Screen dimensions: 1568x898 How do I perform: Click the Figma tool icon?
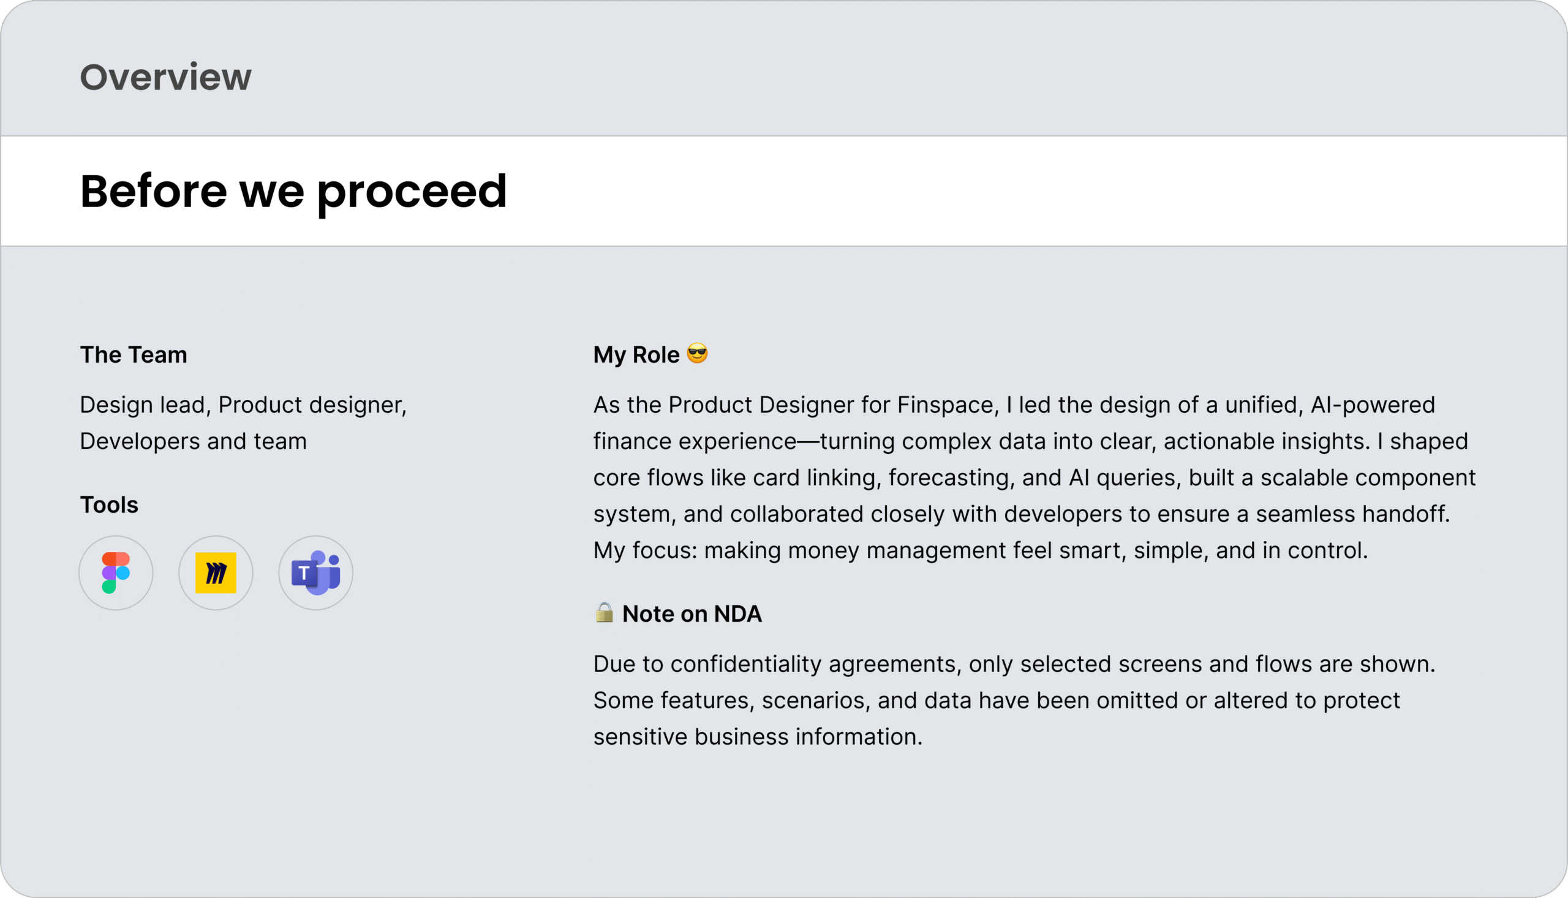(116, 573)
